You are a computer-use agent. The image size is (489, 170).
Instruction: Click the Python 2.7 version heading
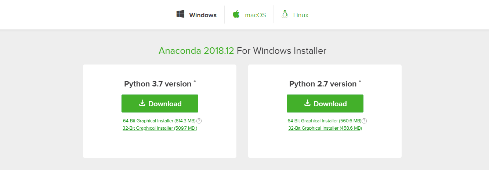[323, 84]
